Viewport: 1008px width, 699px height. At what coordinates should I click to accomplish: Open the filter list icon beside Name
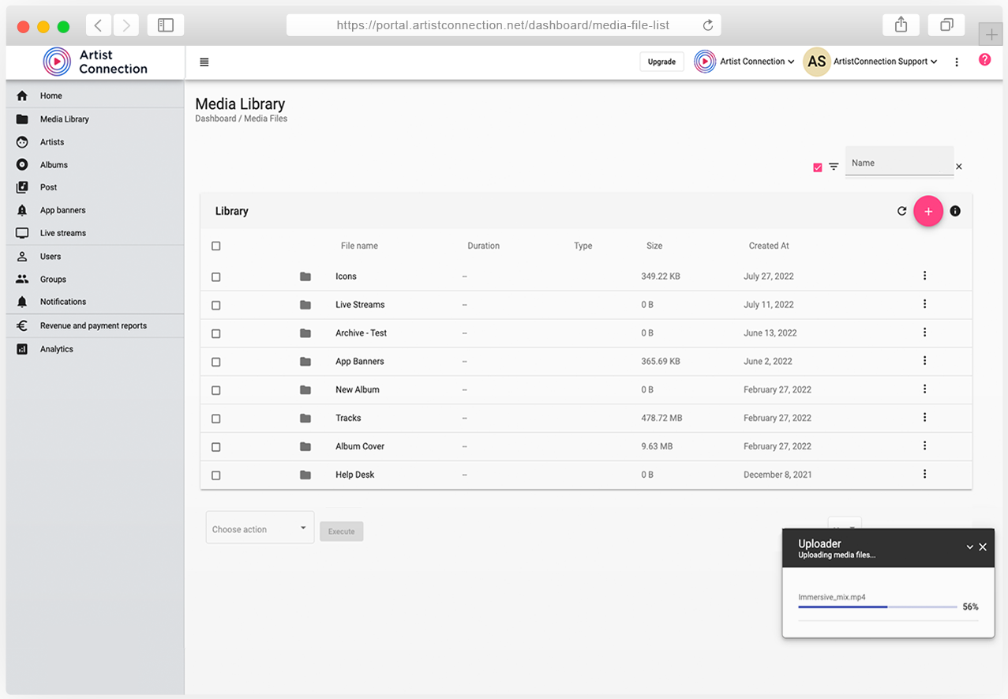[x=834, y=167]
